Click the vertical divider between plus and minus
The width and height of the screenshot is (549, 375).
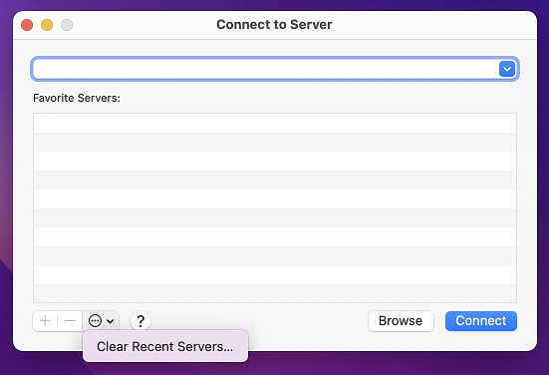58,321
